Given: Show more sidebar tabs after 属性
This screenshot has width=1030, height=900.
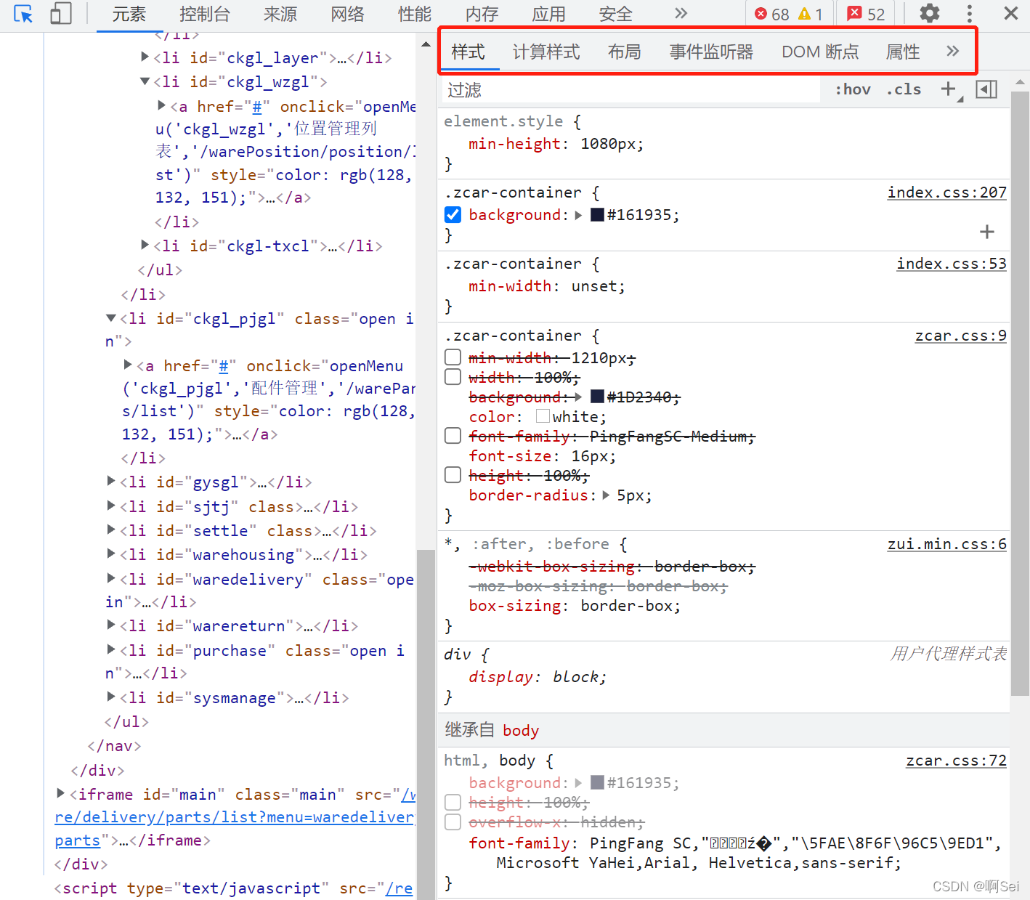Looking at the screenshot, I should click(x=952, y=51).
